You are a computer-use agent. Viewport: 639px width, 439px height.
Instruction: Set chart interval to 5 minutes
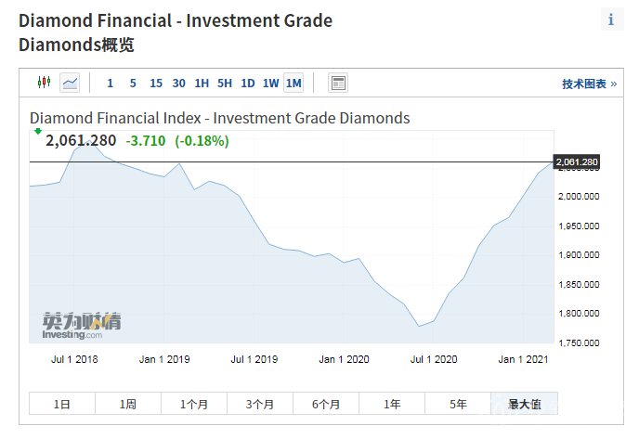coord(133,84)
